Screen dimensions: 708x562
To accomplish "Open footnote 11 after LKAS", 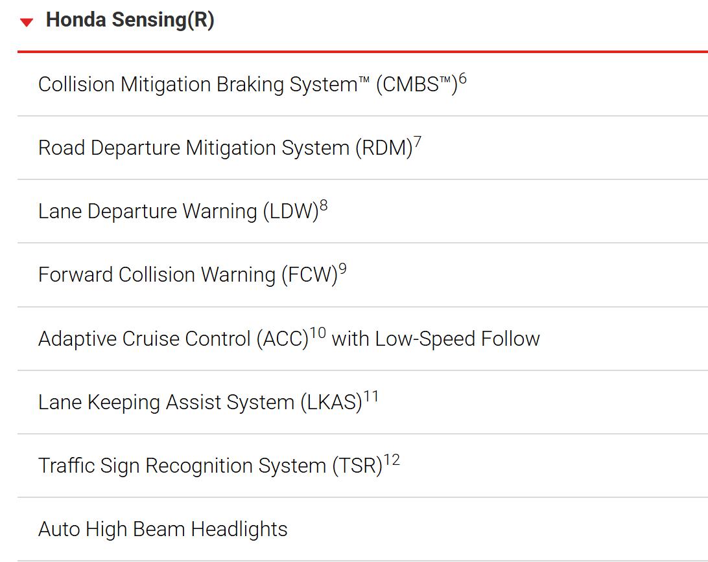I will (371, 396).
